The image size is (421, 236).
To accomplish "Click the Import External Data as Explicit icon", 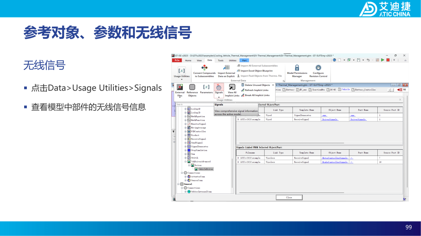I will pyautogui.click(x=227, y=68).
